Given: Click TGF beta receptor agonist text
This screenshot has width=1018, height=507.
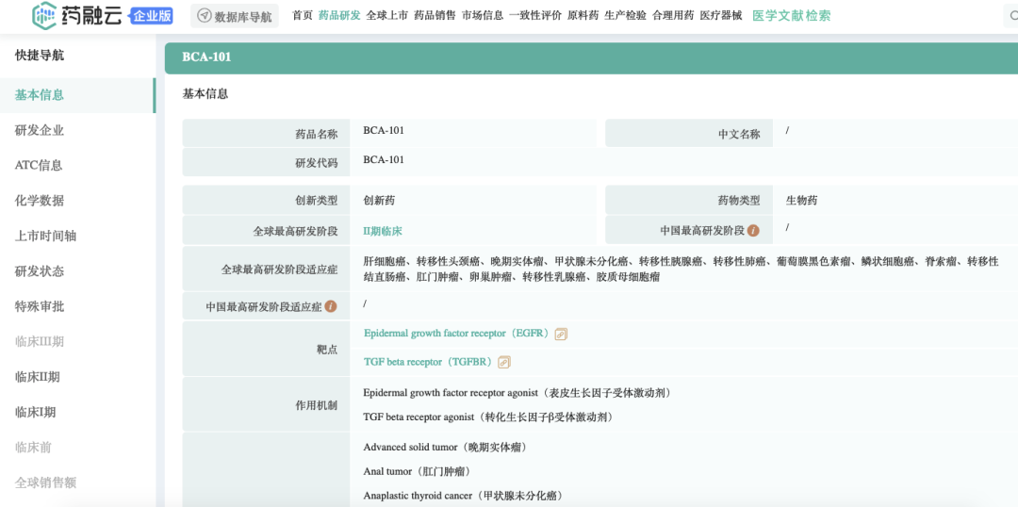Looking at the screenshot, I should coord(488,417).
